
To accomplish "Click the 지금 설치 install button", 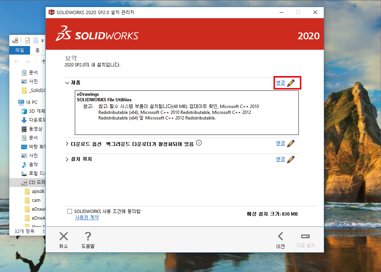I will pos(306,240).
